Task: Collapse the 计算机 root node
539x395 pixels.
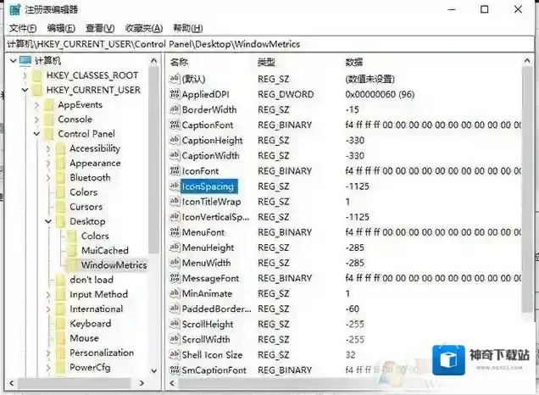Action: 13,61
